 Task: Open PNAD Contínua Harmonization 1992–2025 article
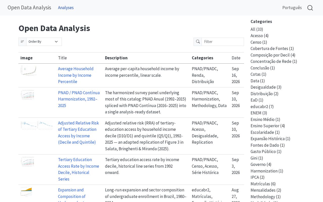pyautogui.click(x=79, y=99)
